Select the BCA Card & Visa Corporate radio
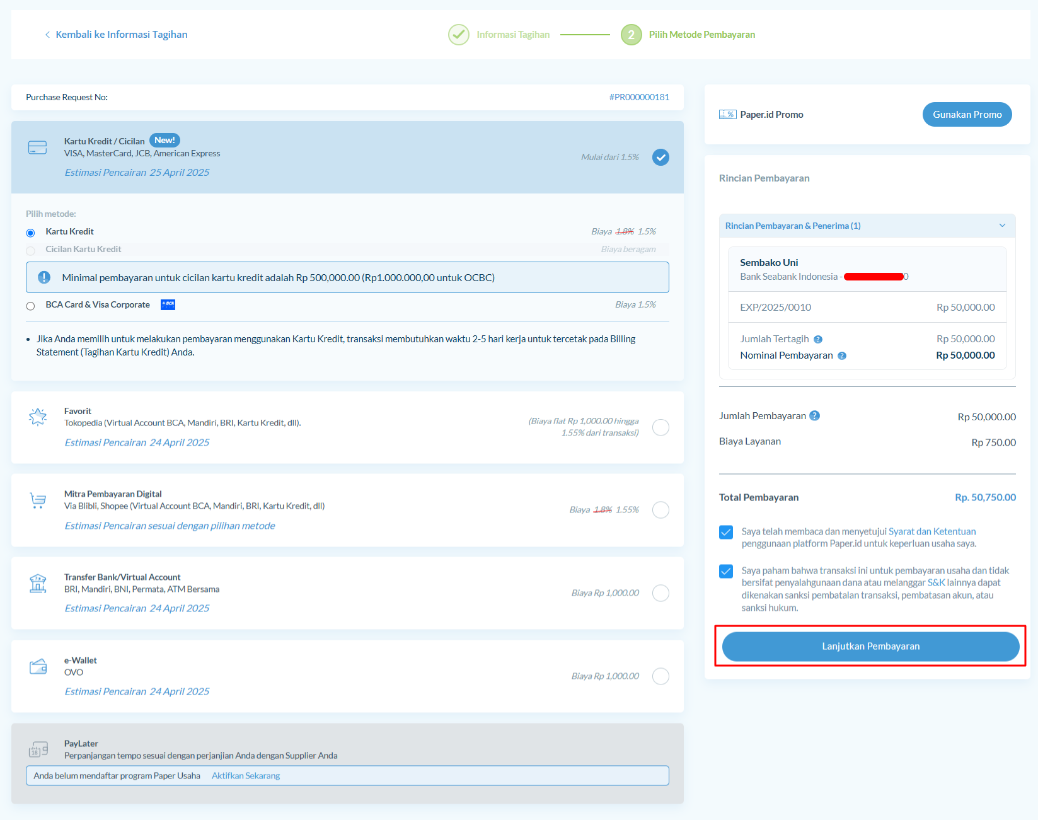Viewport: 1038px width, 820px height. (30, 306)
